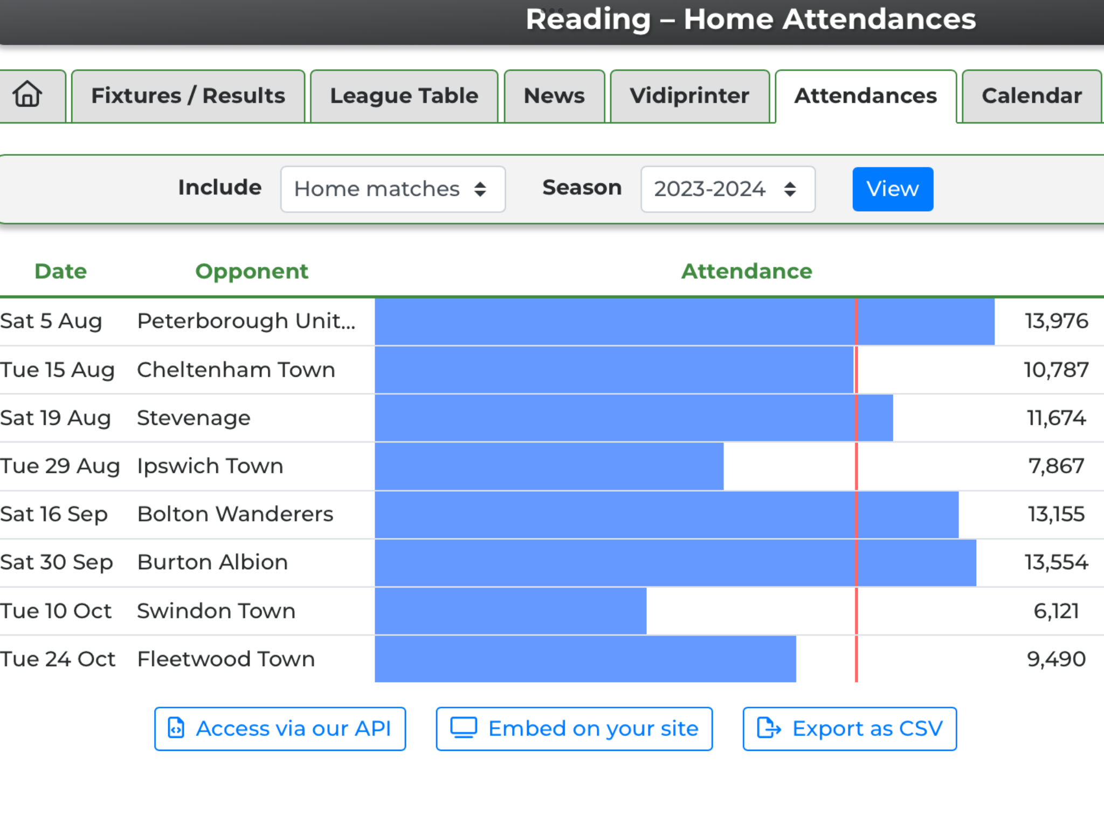Image resolution: width=1104 pixels, height=828 pixels.
Task: Open the Home icon tab
Action: [28, 95]
